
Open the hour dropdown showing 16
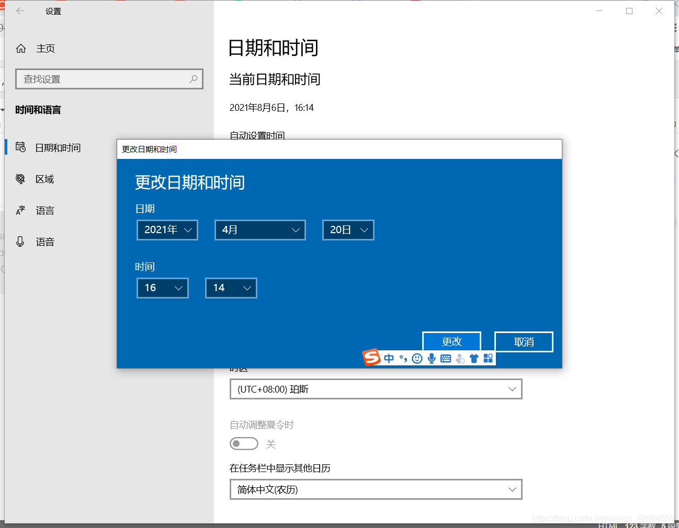click(x=163, y=288)
